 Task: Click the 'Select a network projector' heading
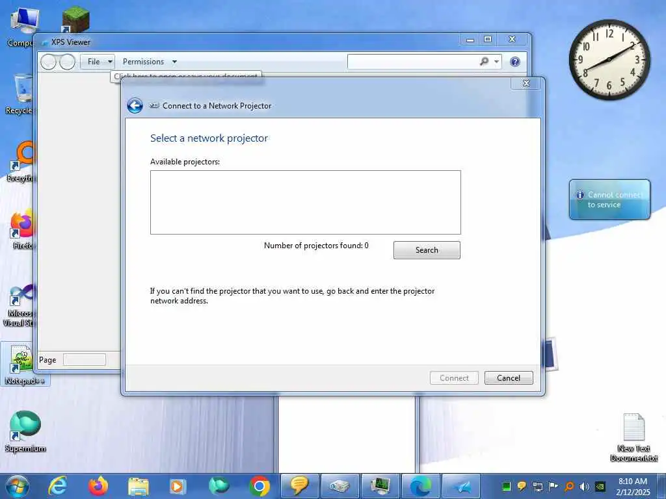(209, 138)
